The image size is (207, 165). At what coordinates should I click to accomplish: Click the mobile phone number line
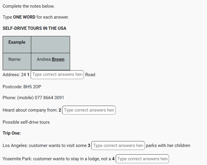click(33, 98)
